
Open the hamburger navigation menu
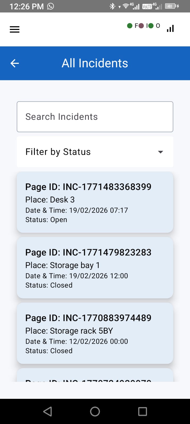[15, 29]
